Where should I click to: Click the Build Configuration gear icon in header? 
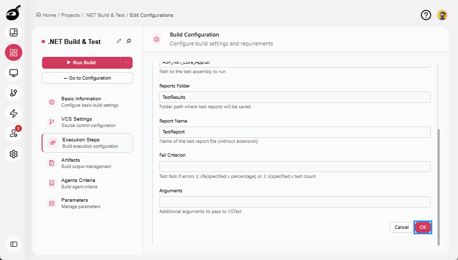pos(157,39)
